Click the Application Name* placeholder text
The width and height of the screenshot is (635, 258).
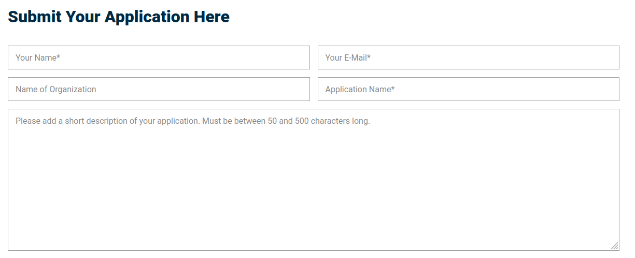(x=360, y=89)
